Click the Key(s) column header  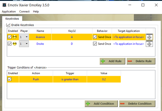click(72, 31)
